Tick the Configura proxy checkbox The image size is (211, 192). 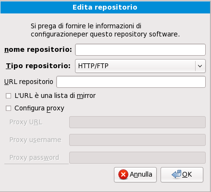pos(9,108)
